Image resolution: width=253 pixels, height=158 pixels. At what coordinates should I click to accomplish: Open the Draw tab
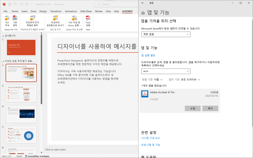pyautogui.click(x=33, y=11)
